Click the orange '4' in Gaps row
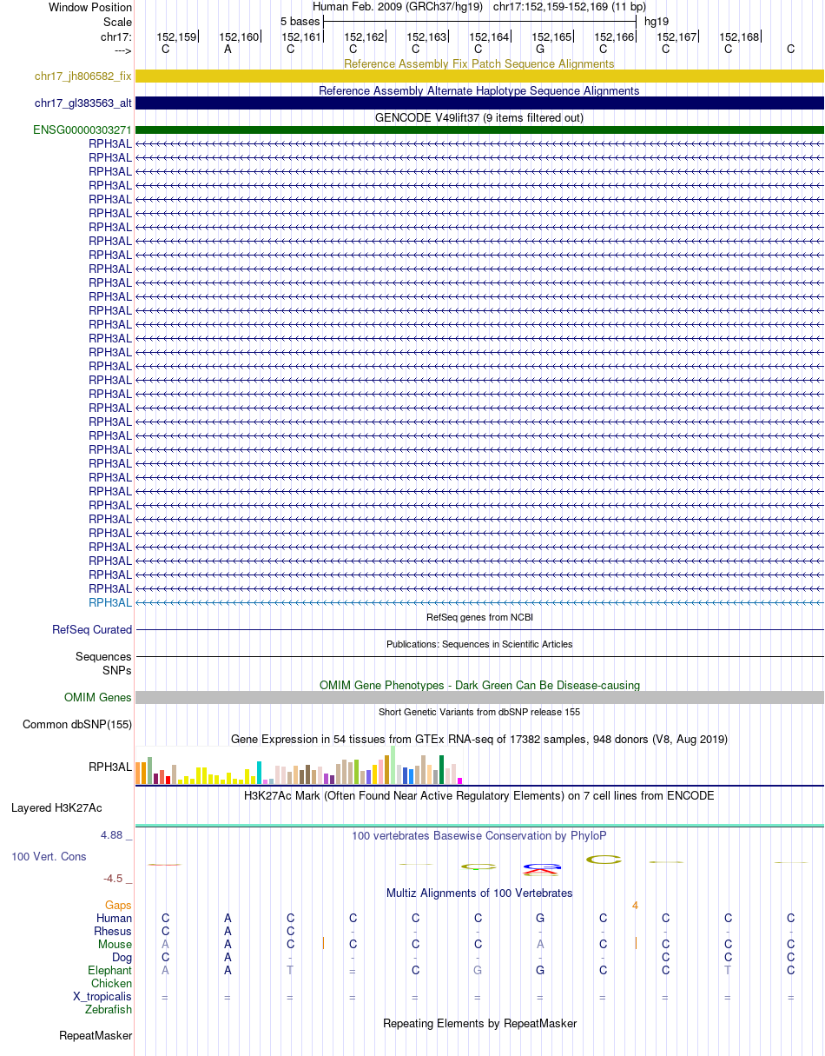Viewport: 825px width, 1056px height. click(x=635, y=905)
